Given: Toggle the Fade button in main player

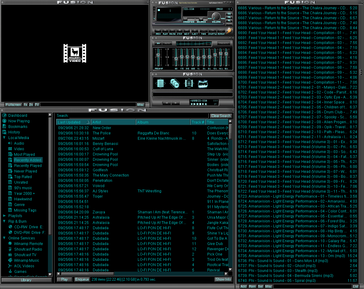Looking at the screenshot, I should tap(203, 30).
